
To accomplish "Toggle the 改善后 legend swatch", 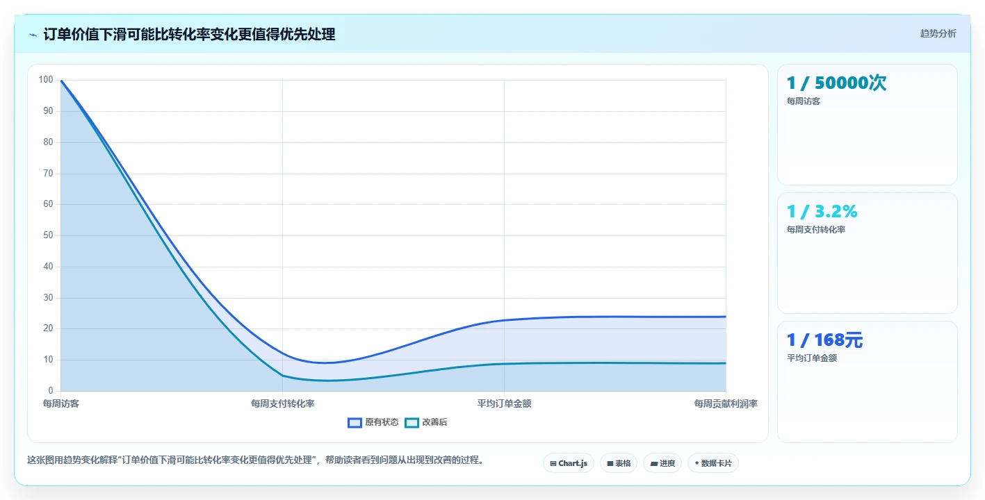I will (412, 422).
